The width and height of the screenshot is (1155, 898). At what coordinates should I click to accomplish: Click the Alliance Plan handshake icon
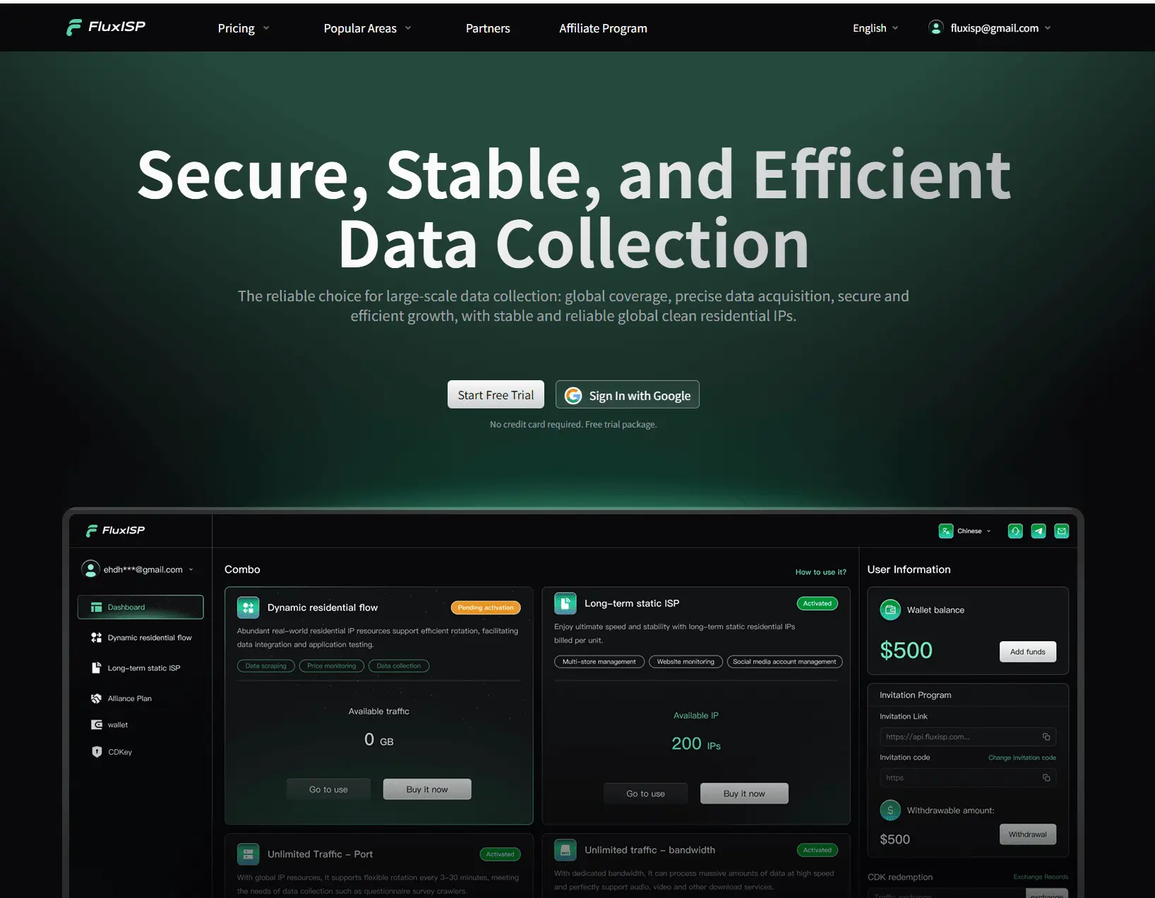coord(97,698)
